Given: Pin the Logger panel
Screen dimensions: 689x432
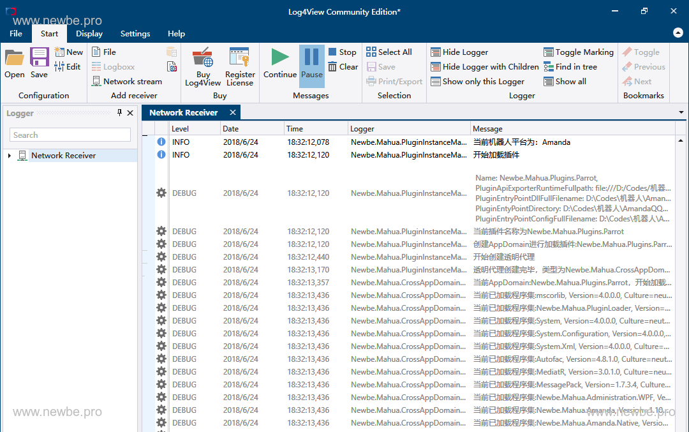Looking at the screenshot, I should pos(119,113).
